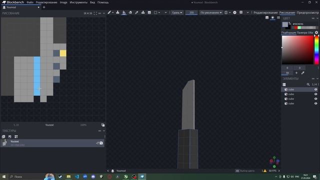Expand the toolbar overflow chevron before mode tabs
This screenshot has height=180, width=320.
(247, 12)
